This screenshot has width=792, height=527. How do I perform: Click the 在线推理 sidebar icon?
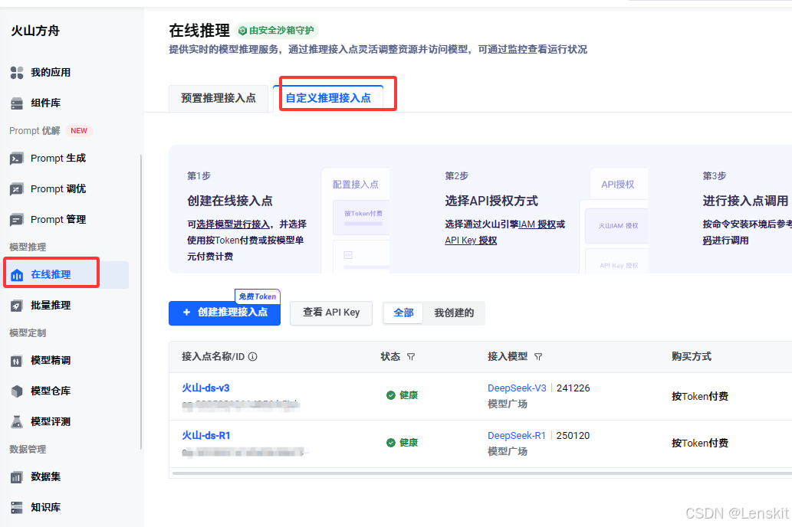17,275
